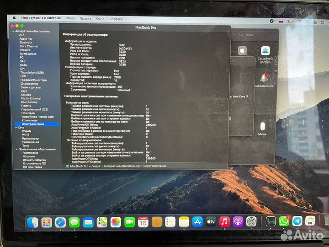Select Frameworks in the sidebar
The image size is (329, 247).
pos(31,153)
